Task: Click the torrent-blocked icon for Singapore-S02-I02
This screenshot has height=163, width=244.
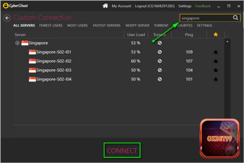Action: click(x=160, y=61)
